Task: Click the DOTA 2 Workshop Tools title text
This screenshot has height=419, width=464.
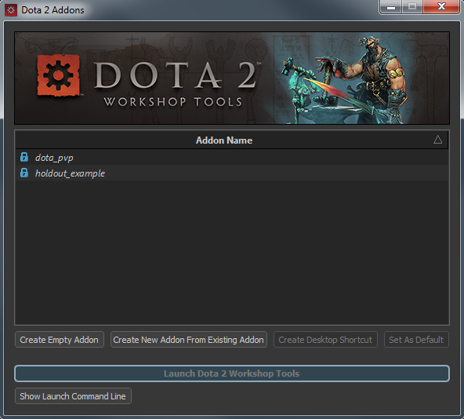Action: click(x=175, y=84)
